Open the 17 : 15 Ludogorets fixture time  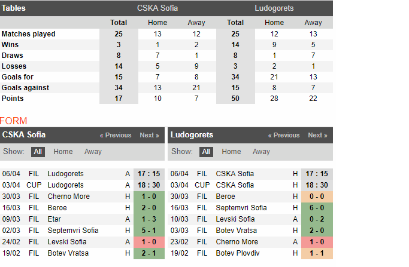tap(149, 174)
